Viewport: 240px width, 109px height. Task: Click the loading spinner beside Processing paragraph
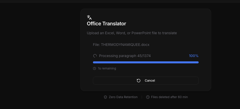pyautogui.click(x=95, y=56)
